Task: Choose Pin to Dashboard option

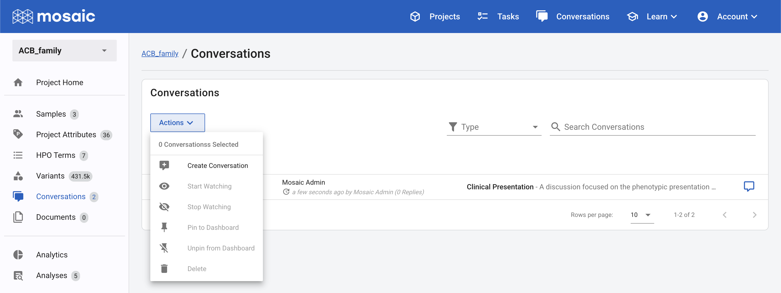Action: (213, 227)
